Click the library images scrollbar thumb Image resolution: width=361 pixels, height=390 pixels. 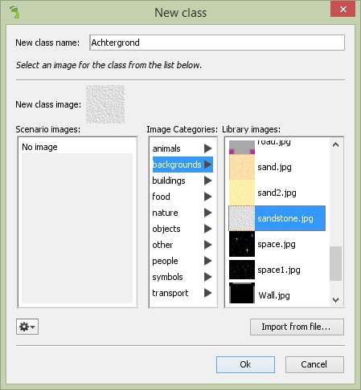point(335,263)
